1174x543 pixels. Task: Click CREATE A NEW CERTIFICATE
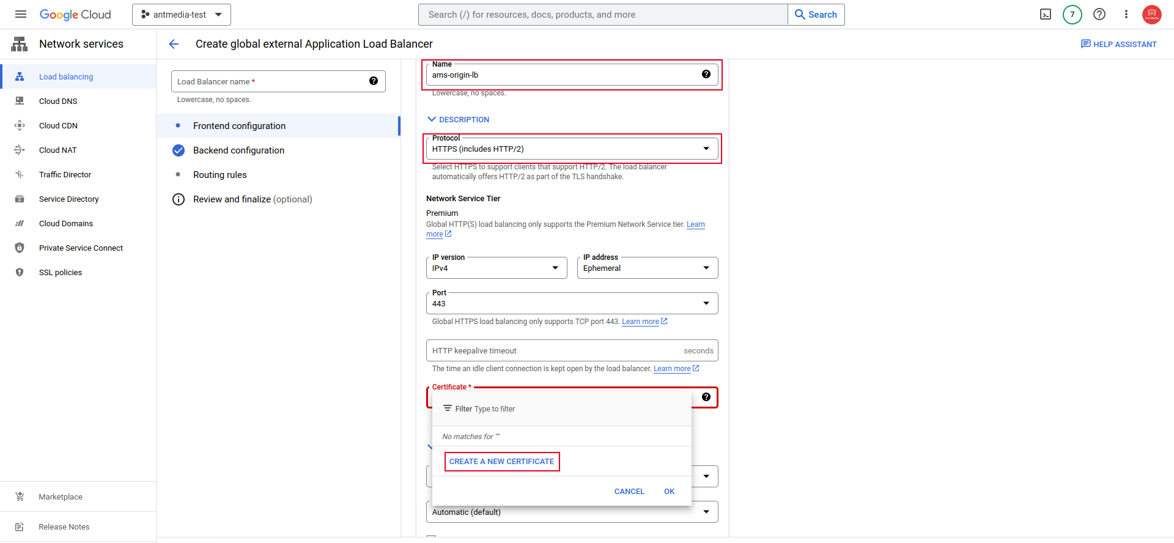point(501,462)
